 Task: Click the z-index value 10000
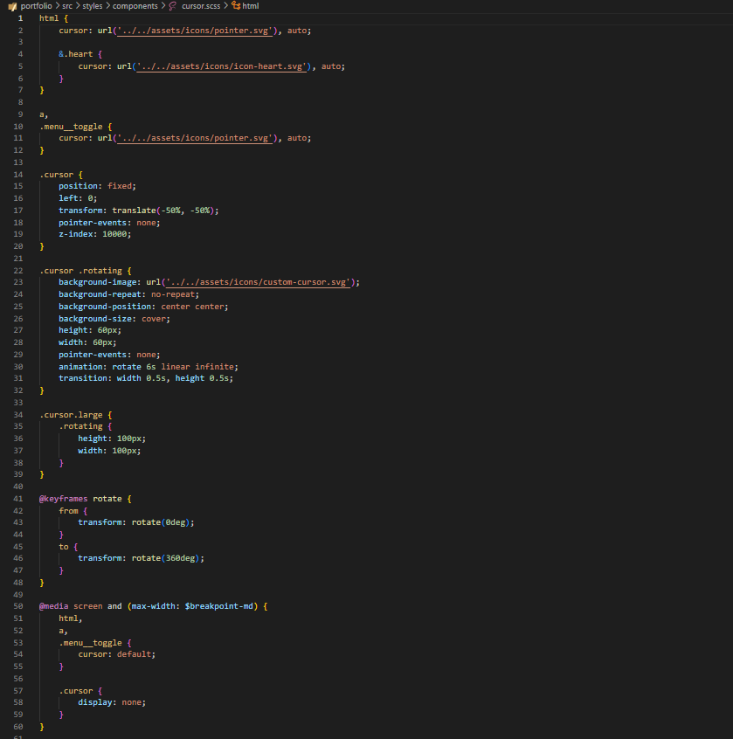(115, 234)
